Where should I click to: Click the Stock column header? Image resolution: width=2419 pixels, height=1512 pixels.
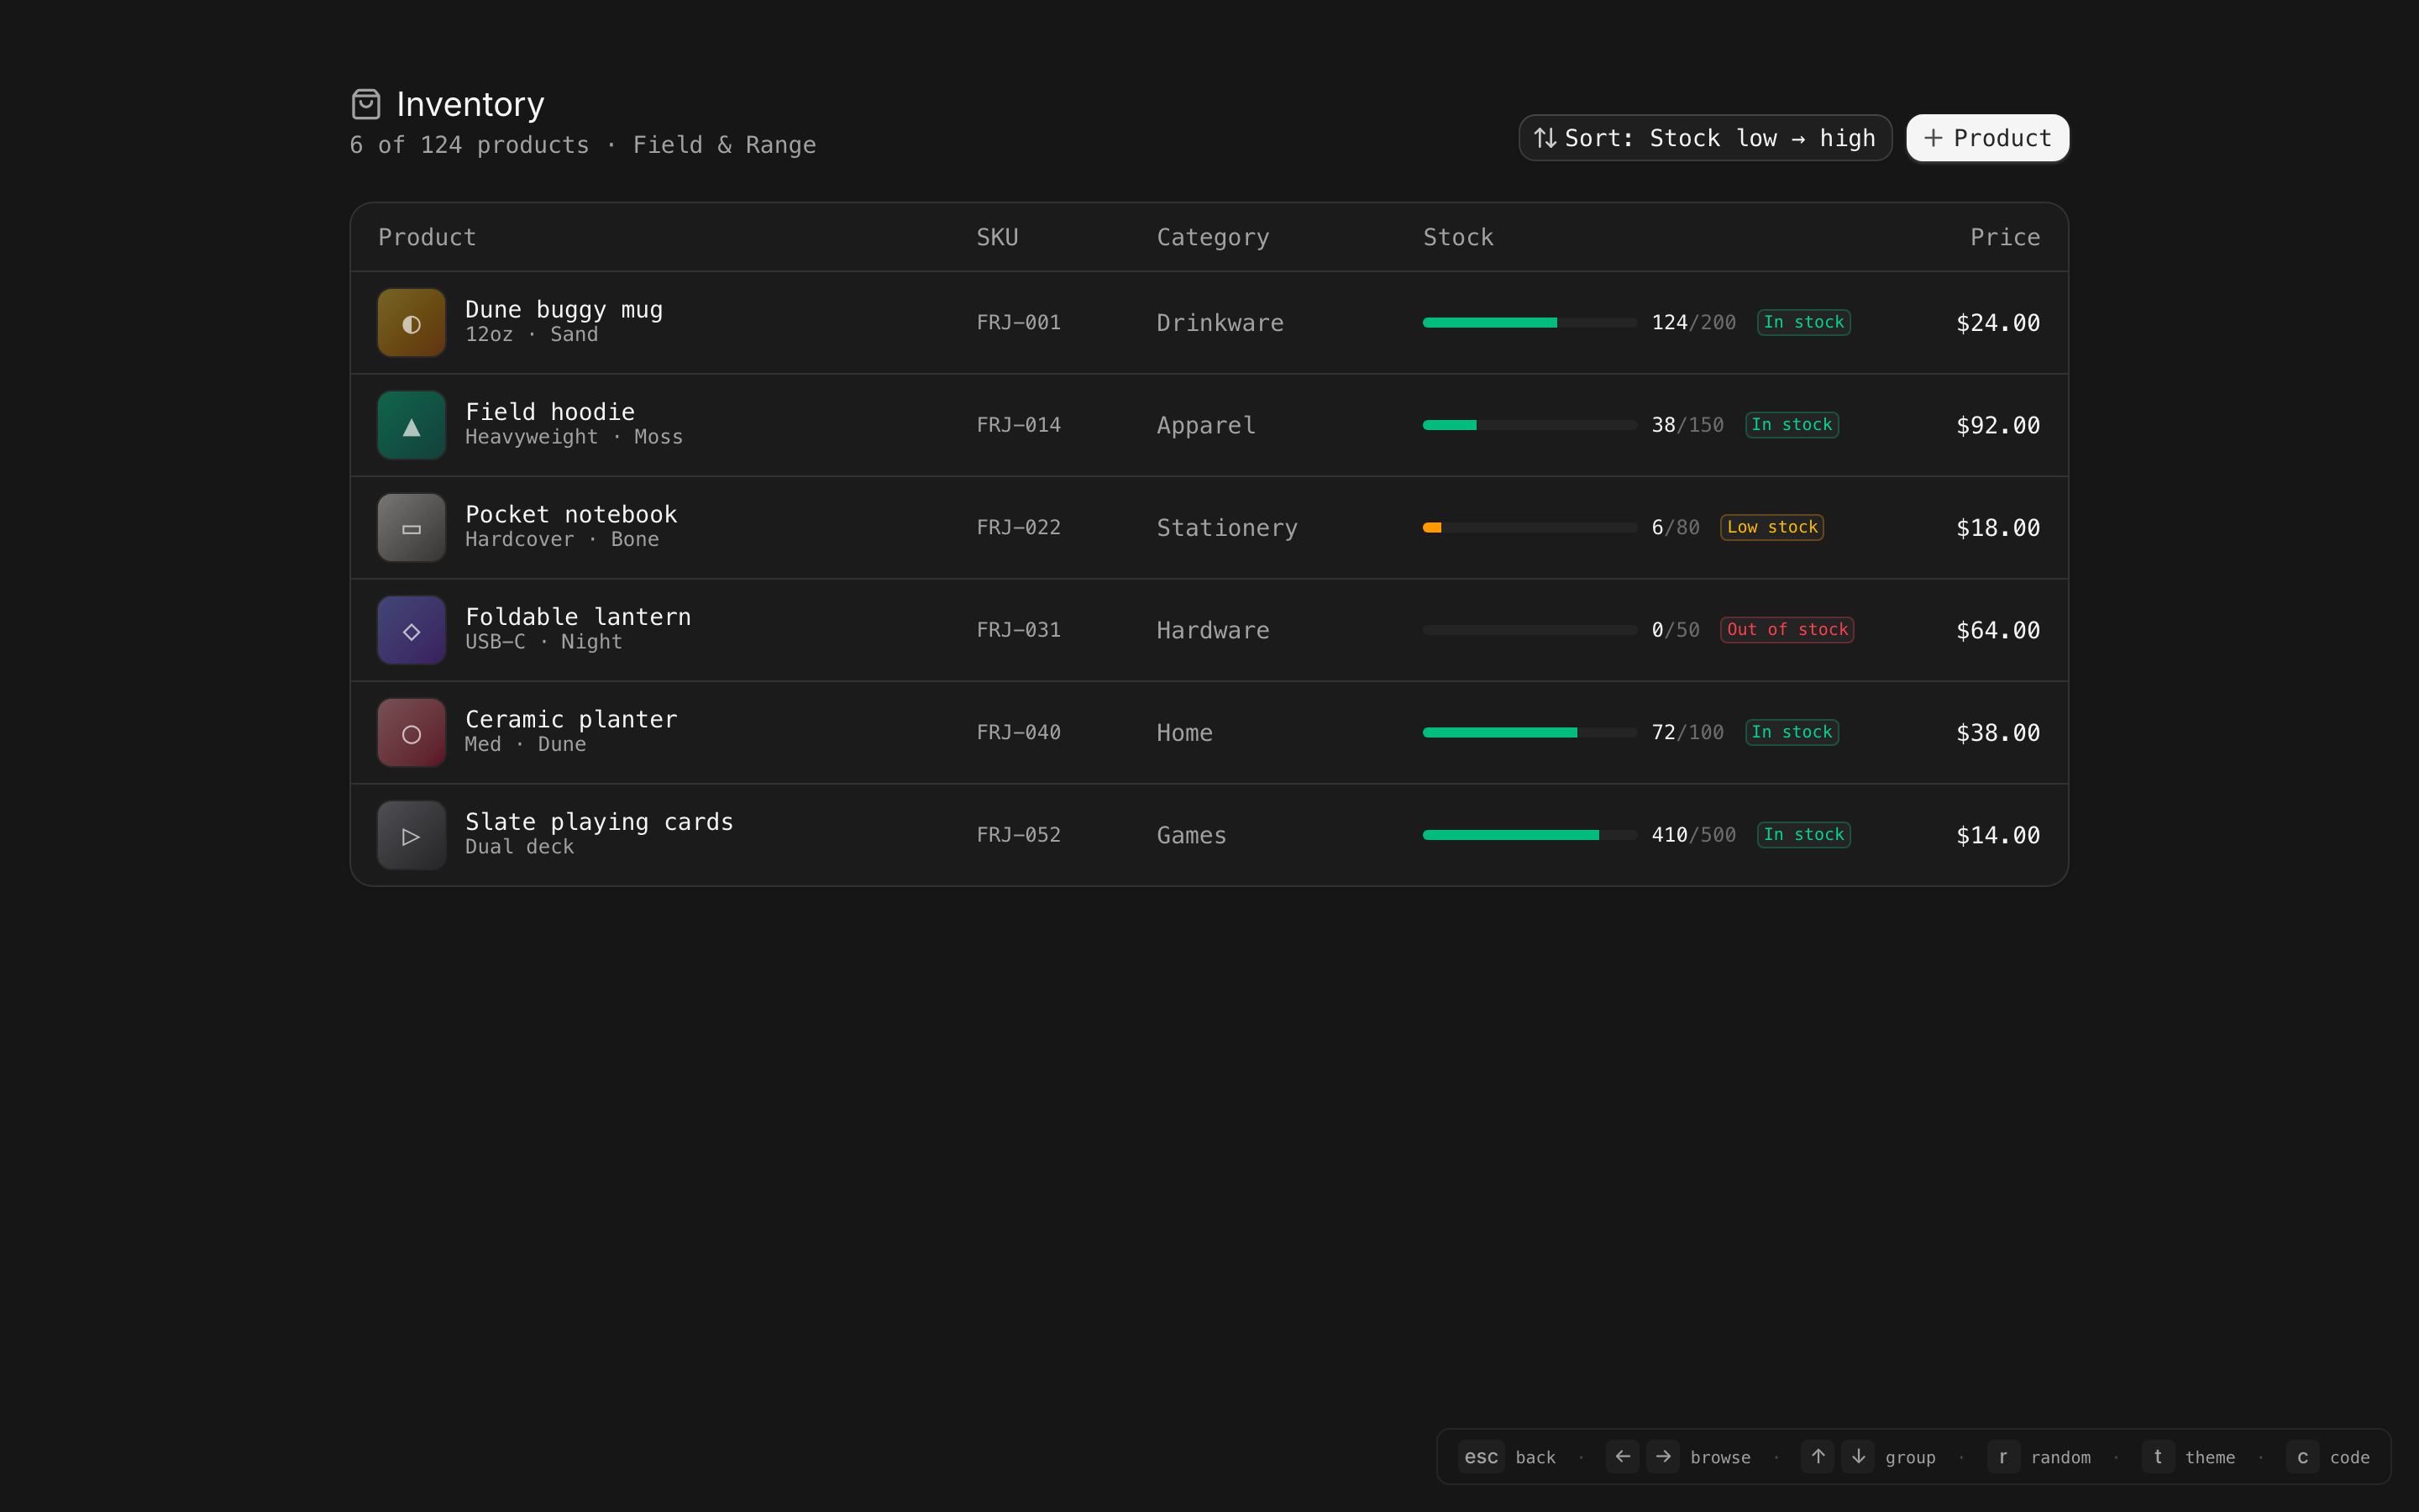(x=1457, y=237)
